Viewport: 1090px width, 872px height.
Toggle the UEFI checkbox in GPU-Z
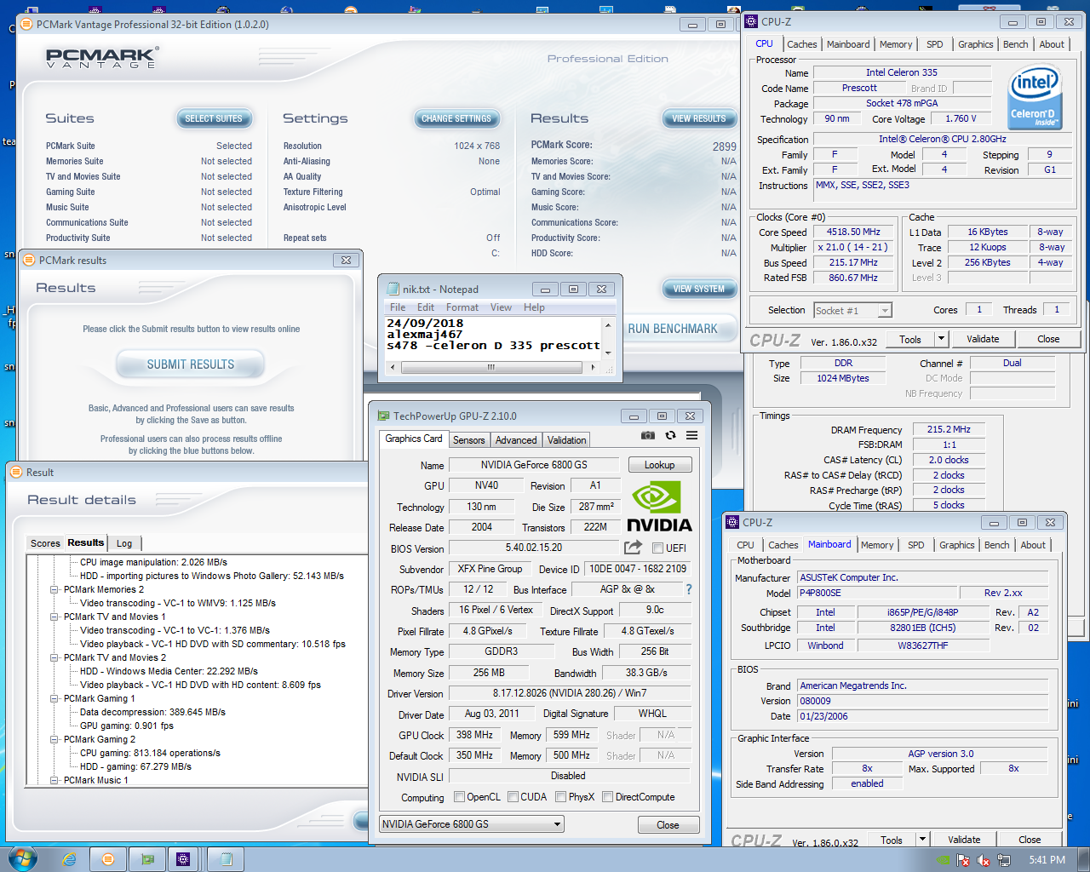[x=657, y=548]
